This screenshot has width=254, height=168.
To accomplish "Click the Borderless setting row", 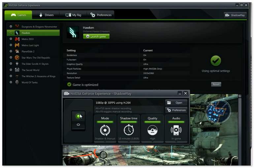I will 127,55.
